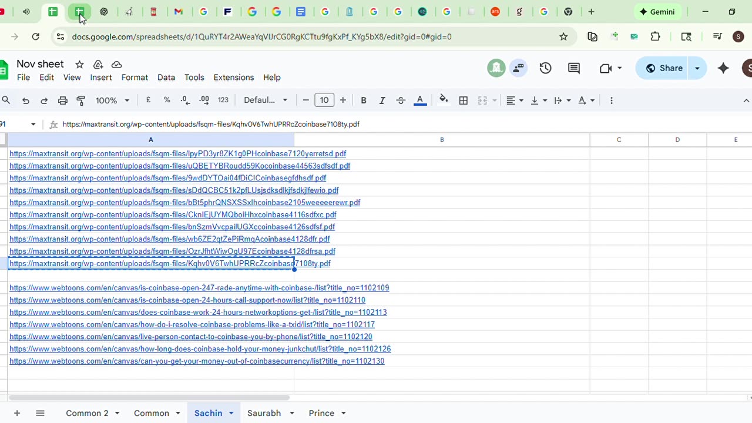Redo the last undone action

coord(44,100)
